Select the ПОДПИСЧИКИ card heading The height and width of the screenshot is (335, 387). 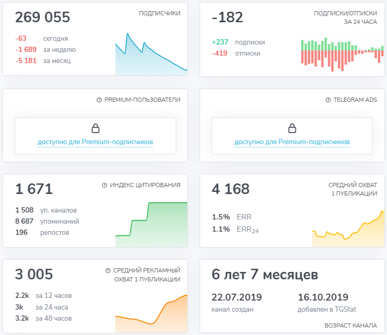pyautogui.click(x=159, y=13)
